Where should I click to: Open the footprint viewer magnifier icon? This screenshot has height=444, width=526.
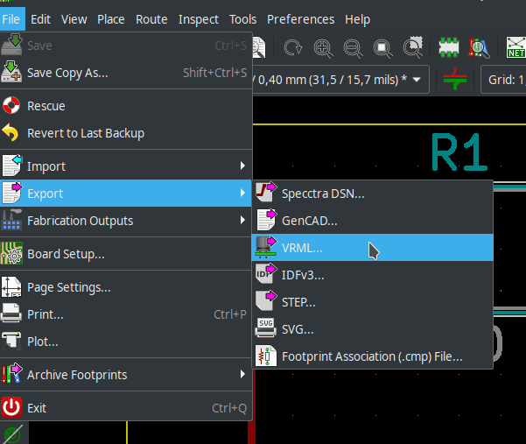[479, 48]
